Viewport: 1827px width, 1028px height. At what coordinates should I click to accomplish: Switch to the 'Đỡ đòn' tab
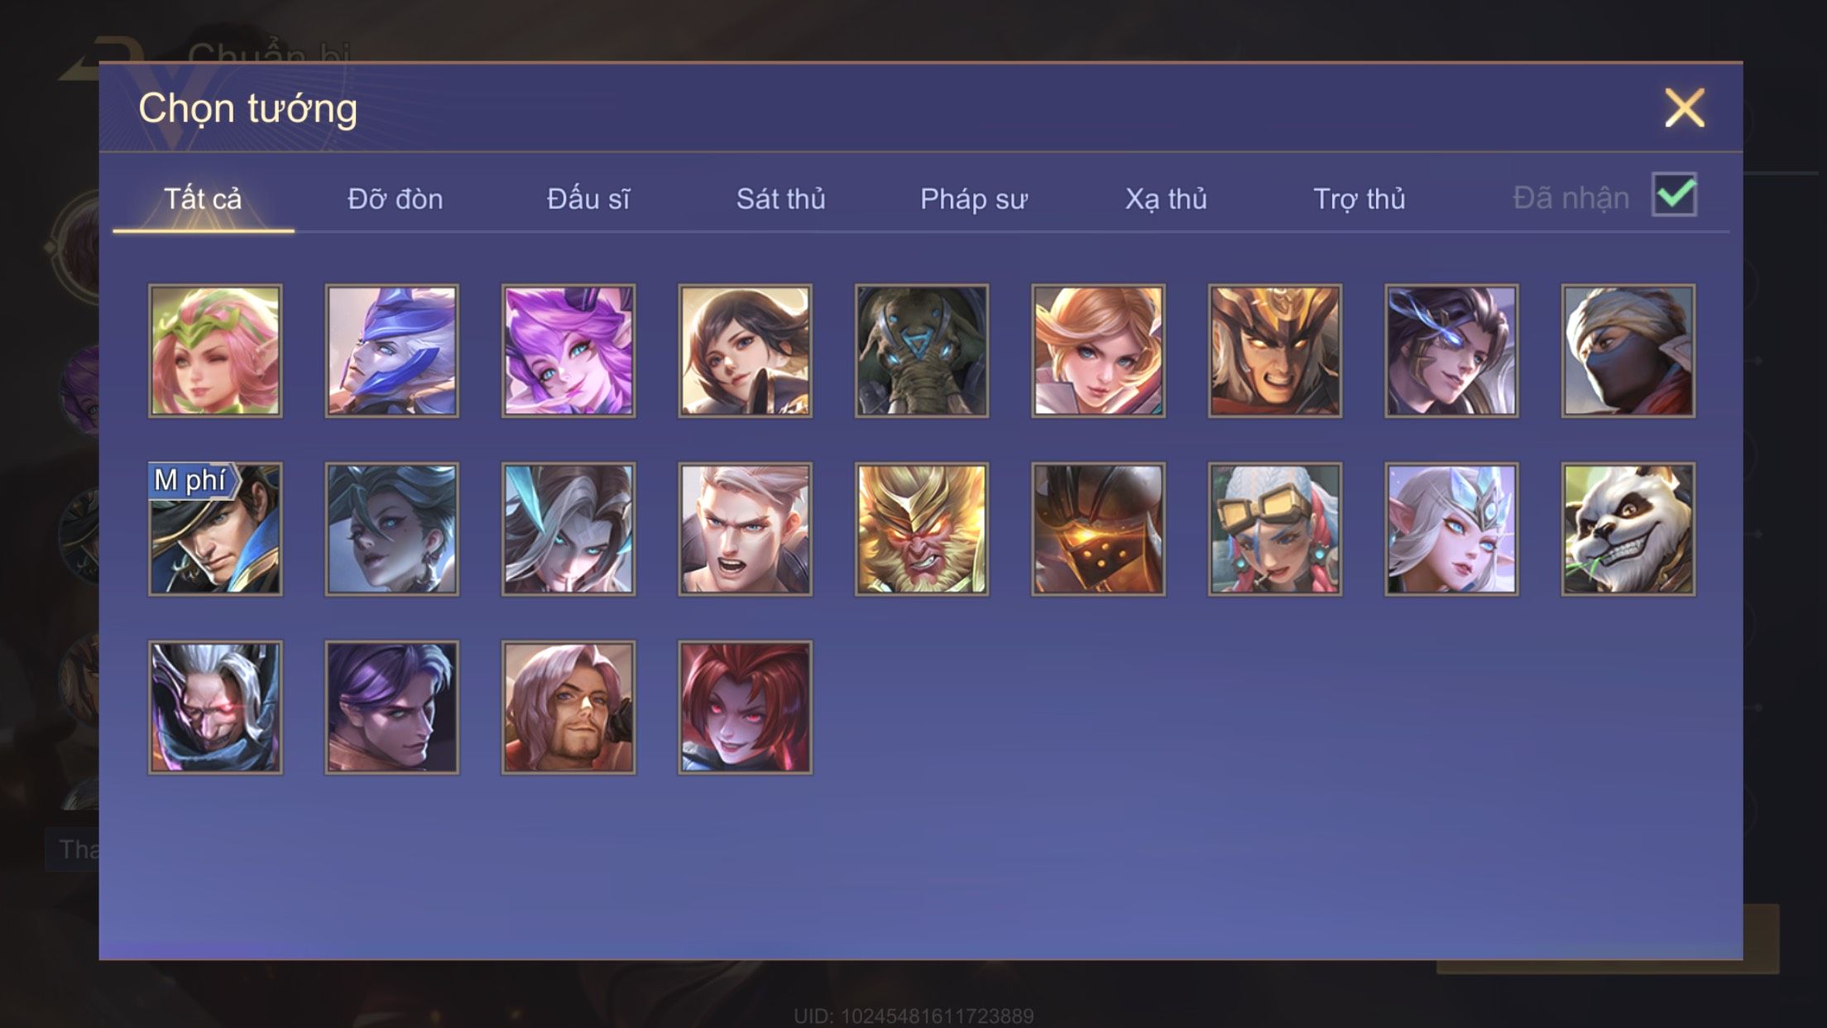pyautogui.click(x=396, y=199)
